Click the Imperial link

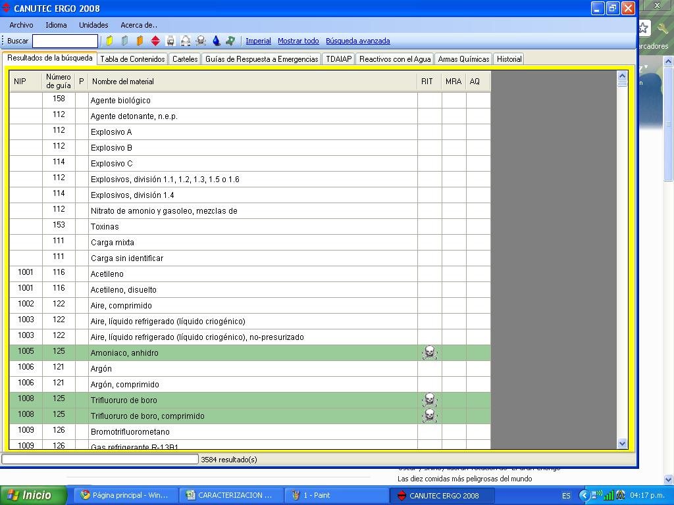point(258,41)
